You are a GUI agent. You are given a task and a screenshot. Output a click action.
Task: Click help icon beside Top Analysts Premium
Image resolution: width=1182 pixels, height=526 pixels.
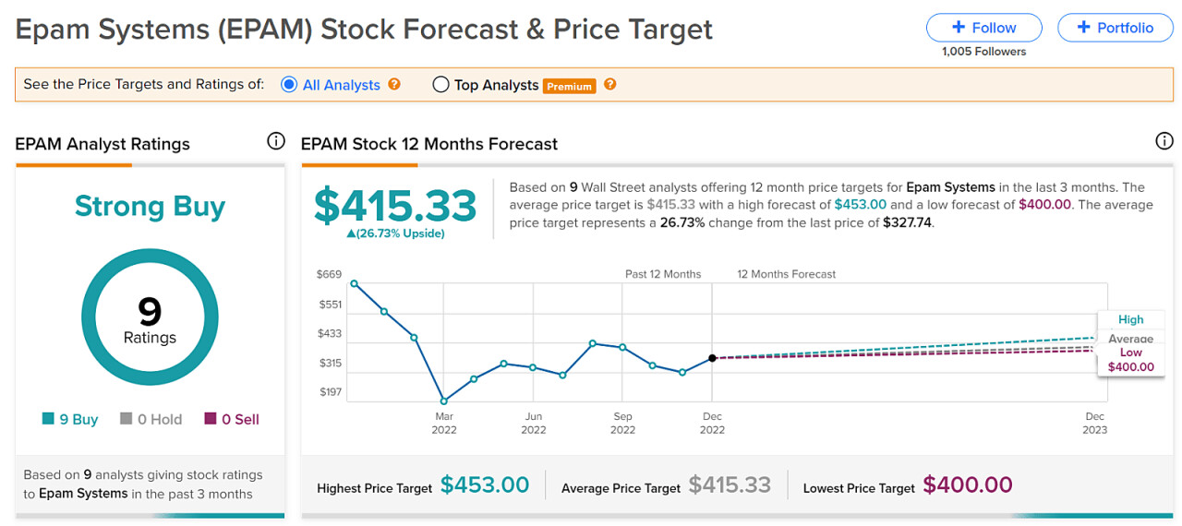[609, 85]
